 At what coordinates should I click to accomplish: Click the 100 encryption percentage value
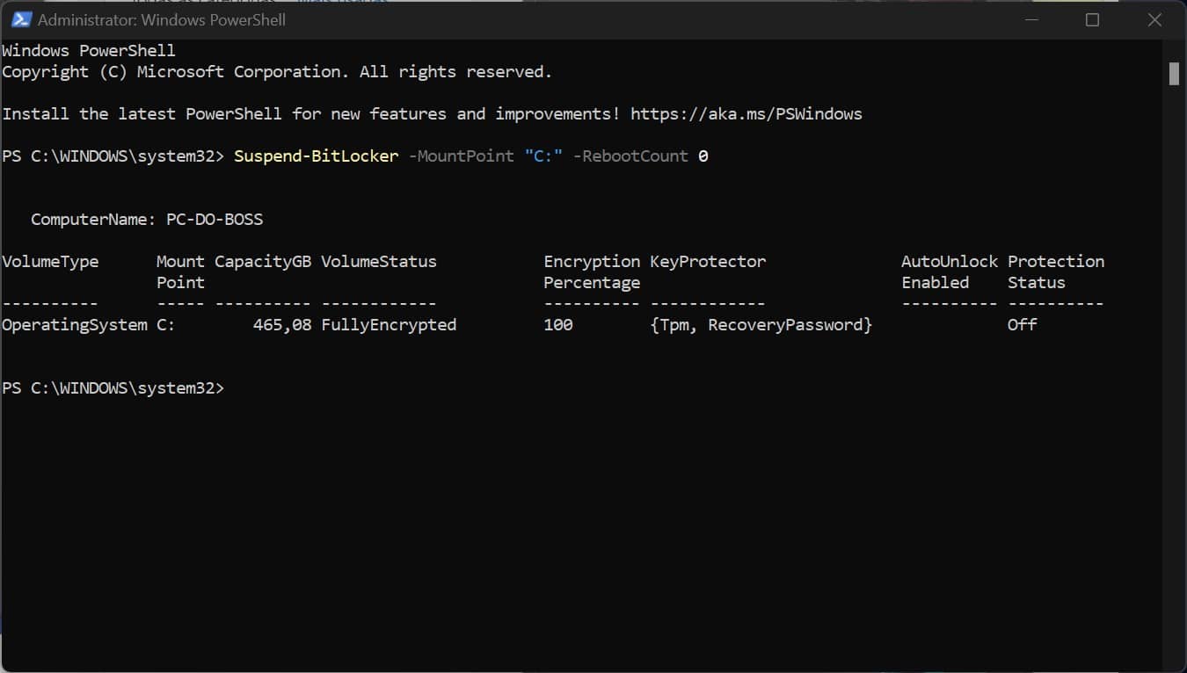(x=558, y=325)
